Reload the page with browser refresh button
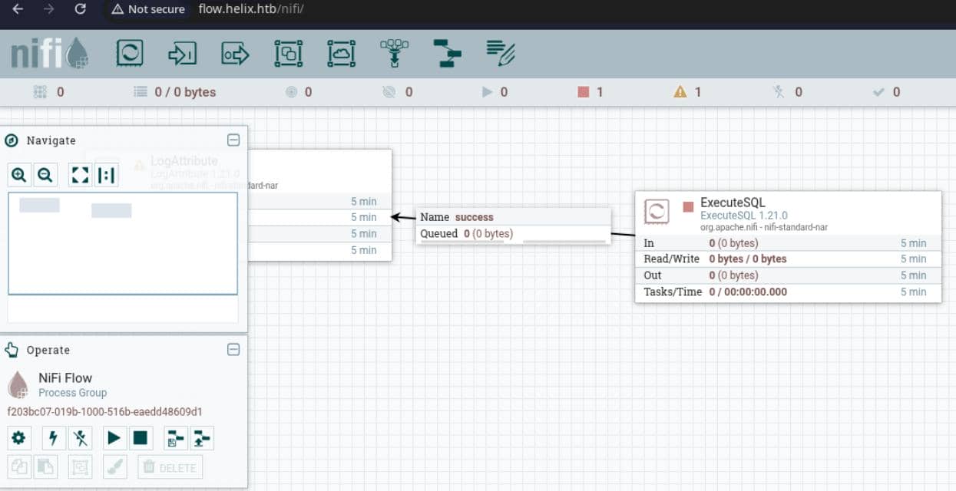This screenshot has height=491, width=956. point(80,9)
